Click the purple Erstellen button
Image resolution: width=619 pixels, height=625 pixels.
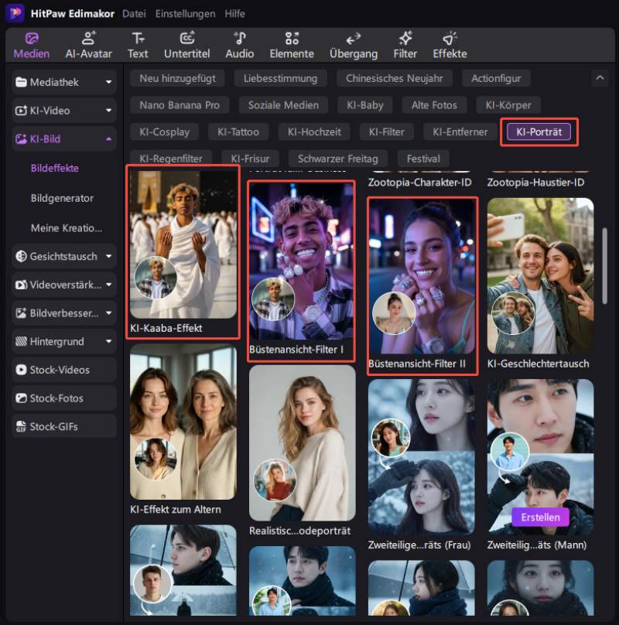pos(540,517)
